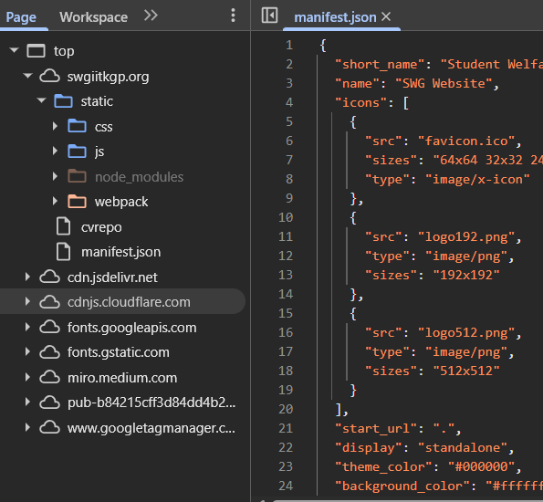Select the fonts.googleapis.com label
Viewport: 543px width, 502px height.
pos(131,328)
